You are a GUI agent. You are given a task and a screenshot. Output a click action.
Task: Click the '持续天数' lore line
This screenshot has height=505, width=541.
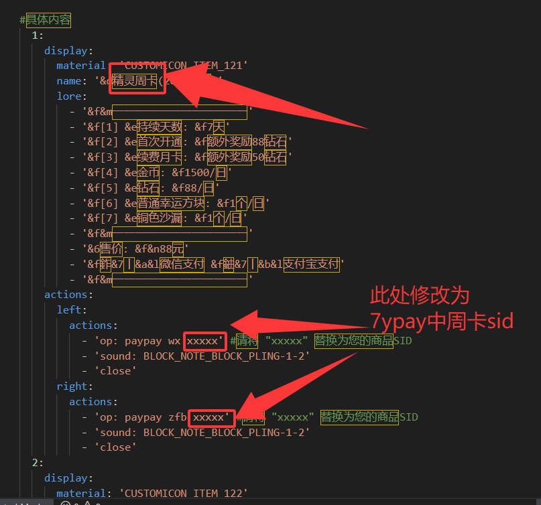[x=160, y=127]
